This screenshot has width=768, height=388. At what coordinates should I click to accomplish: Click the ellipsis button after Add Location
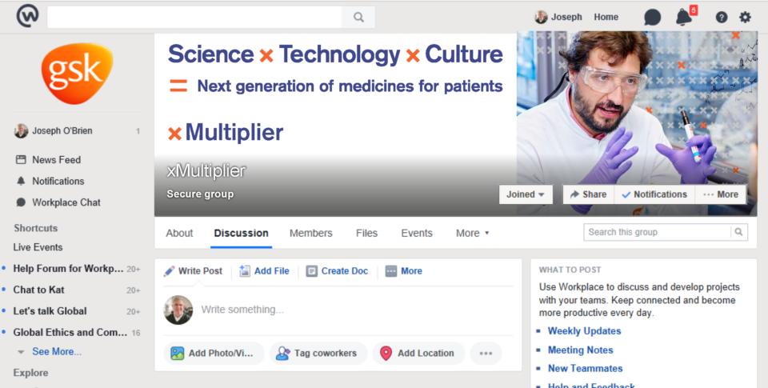click(486, 354)
